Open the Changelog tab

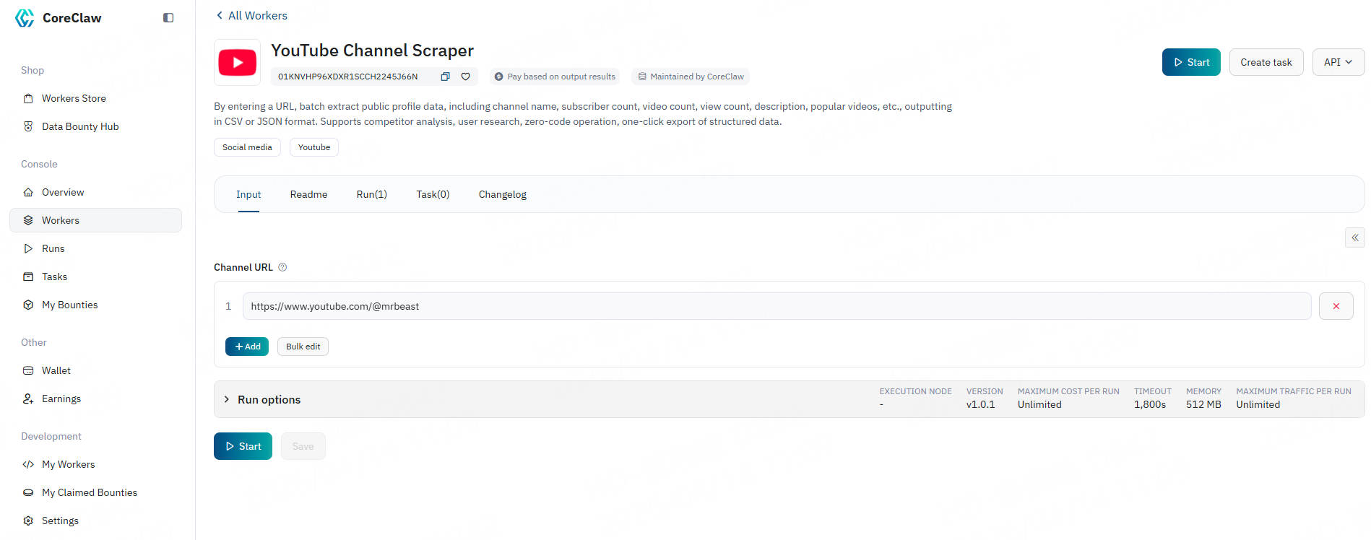[x=502, y=194]
